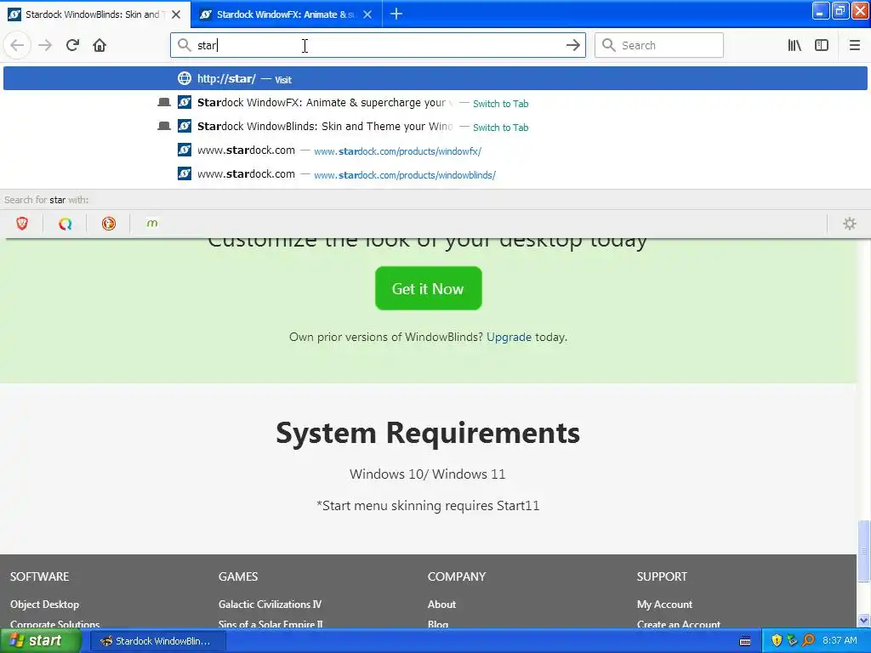Screen dimensions: 871x653
Task: Click the System Requirements heading
Action: click(428, 433)
